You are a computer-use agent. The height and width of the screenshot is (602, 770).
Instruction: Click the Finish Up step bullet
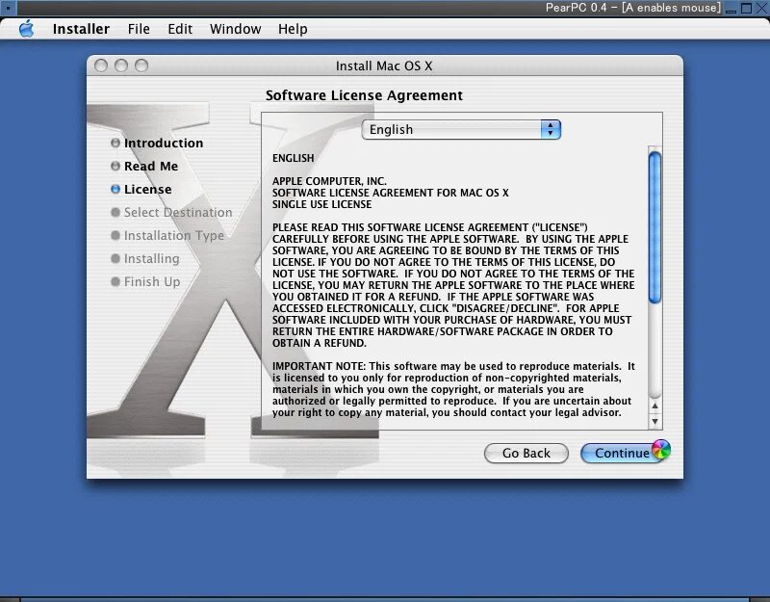tap(115, 281)
